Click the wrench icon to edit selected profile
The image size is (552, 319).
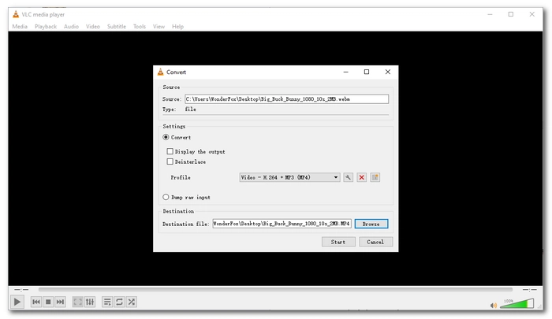click(349, 177)
